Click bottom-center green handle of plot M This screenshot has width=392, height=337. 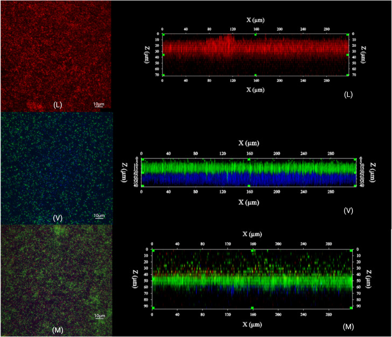pyautogui.click(x=252, y=308)
